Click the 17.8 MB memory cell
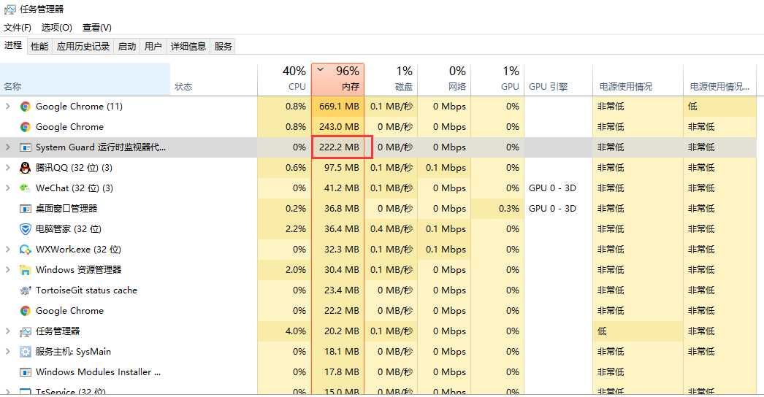This screenshot has width=764, height=397. [337, 372]
